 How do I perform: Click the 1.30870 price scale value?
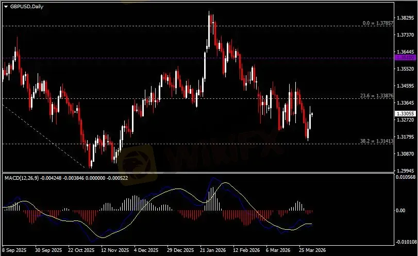pyautogui.click(x=405, y=153)
